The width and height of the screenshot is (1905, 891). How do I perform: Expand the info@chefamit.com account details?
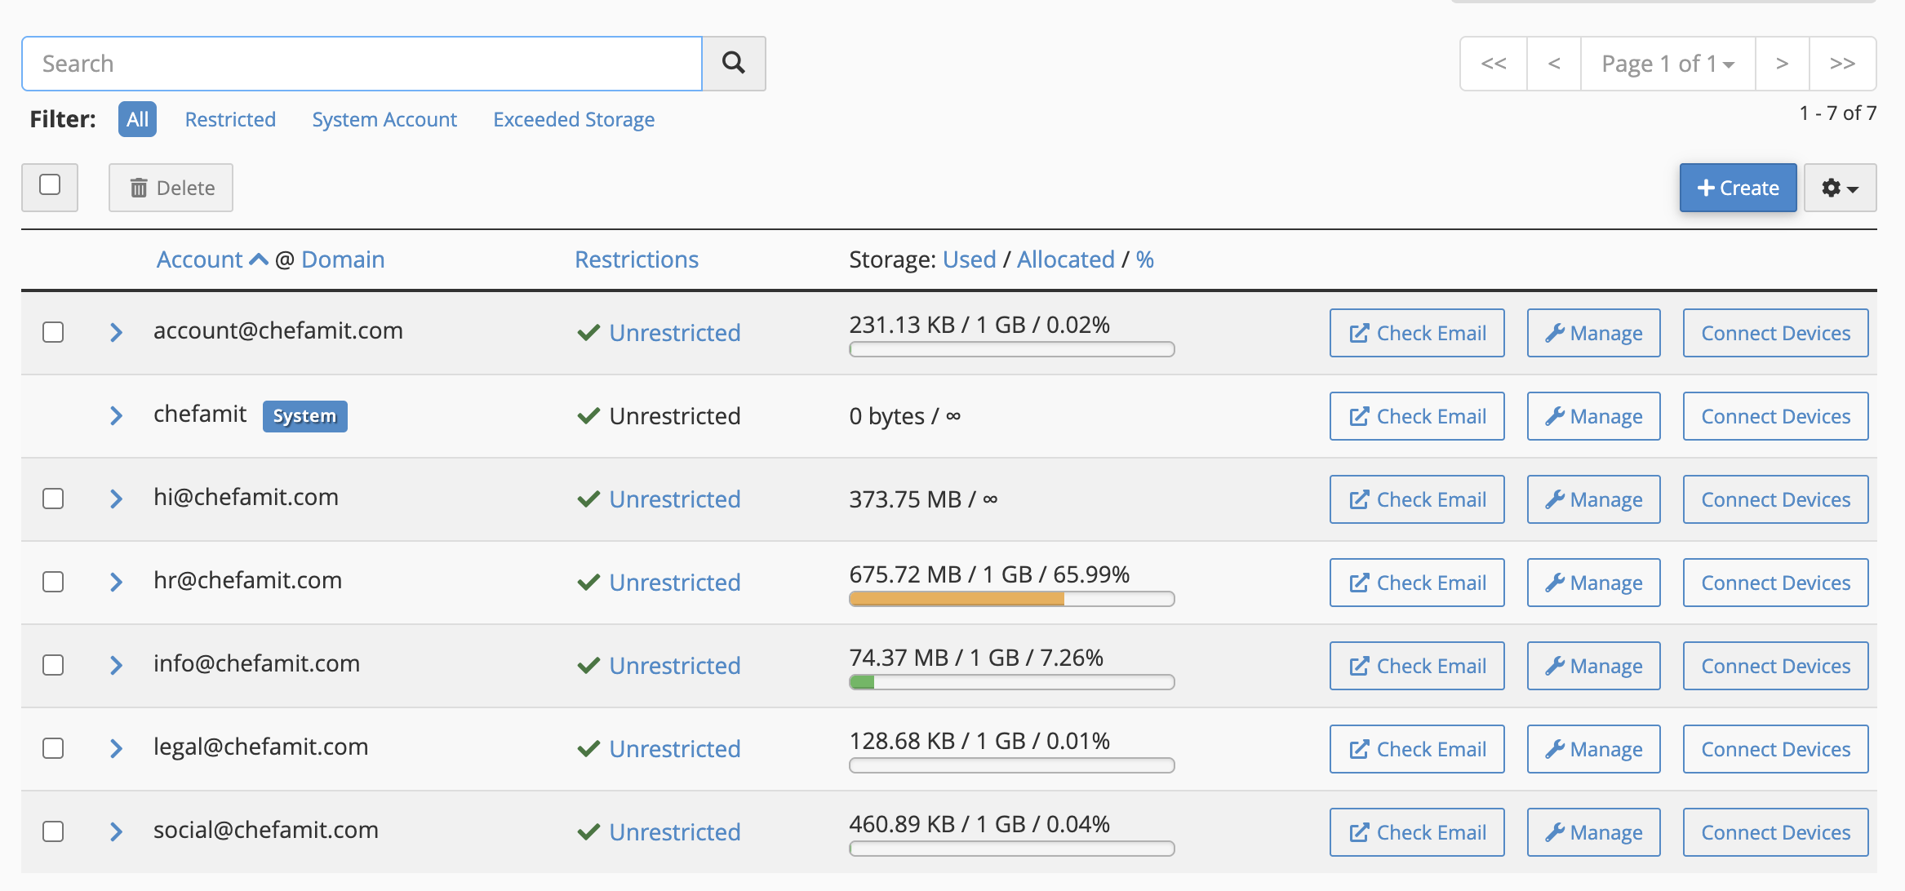pyautogui.click(x=116, y=665)
